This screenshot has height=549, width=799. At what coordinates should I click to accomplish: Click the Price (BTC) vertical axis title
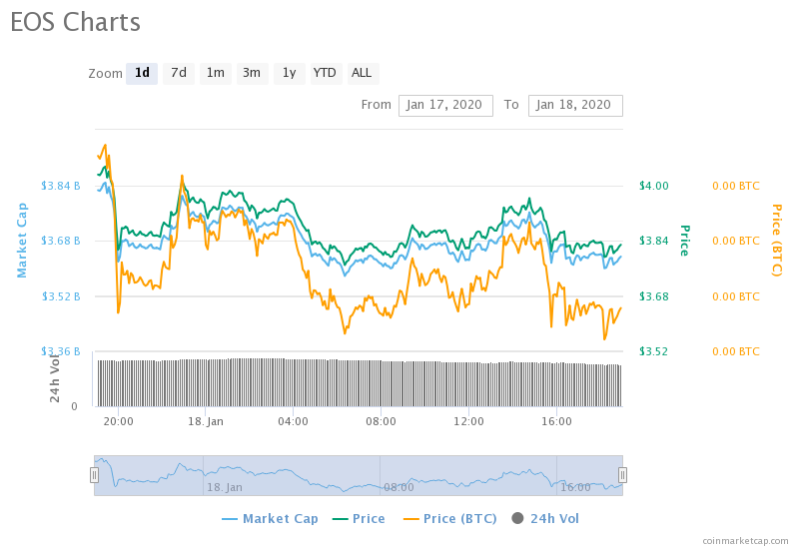tap(776, 241)
